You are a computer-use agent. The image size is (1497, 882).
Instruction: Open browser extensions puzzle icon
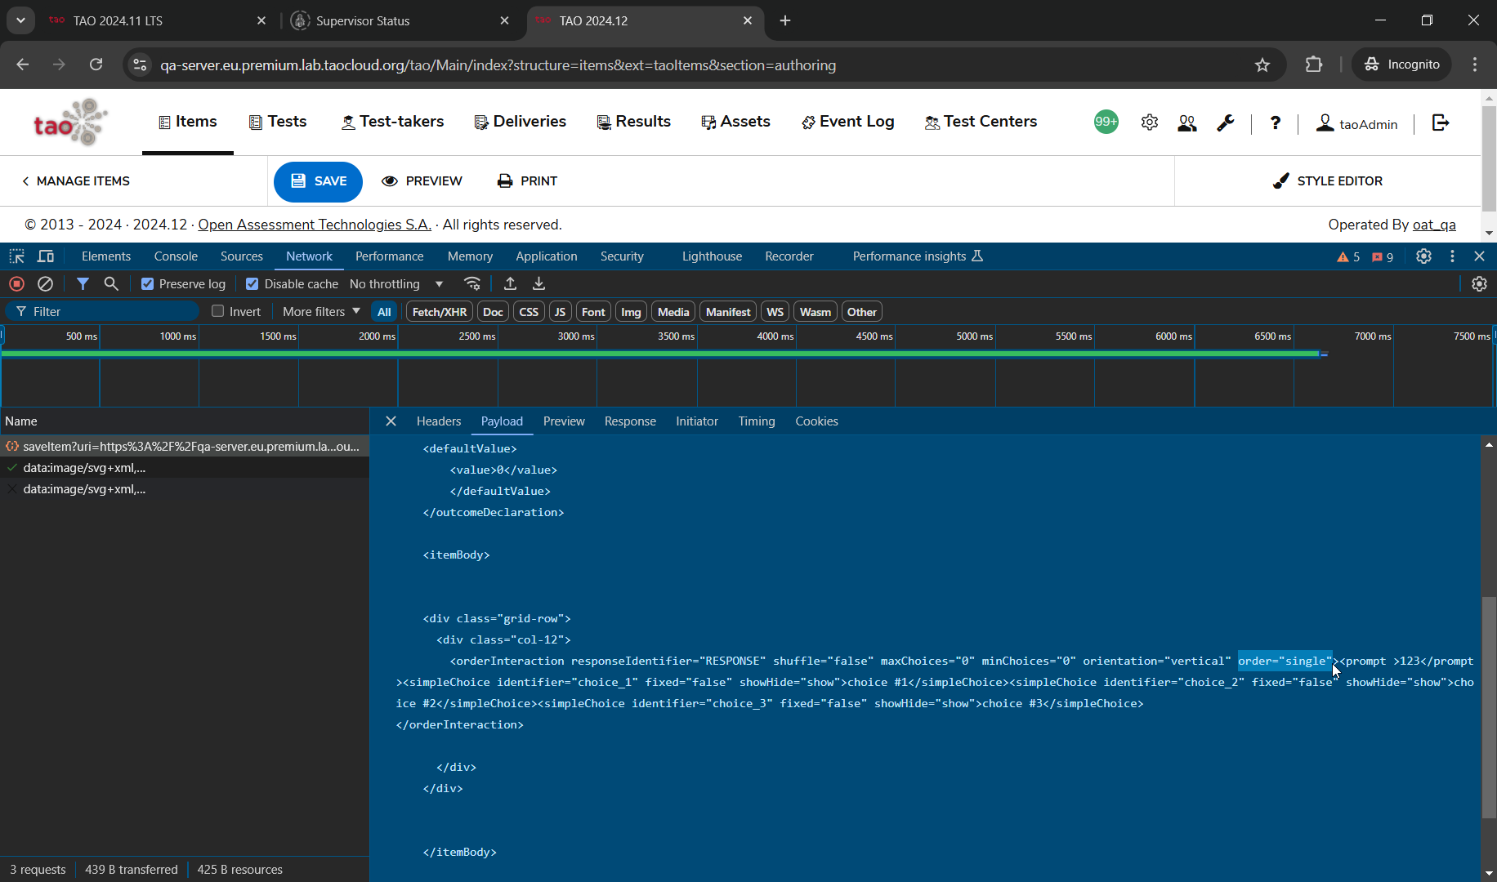[x=1314, y=65]
